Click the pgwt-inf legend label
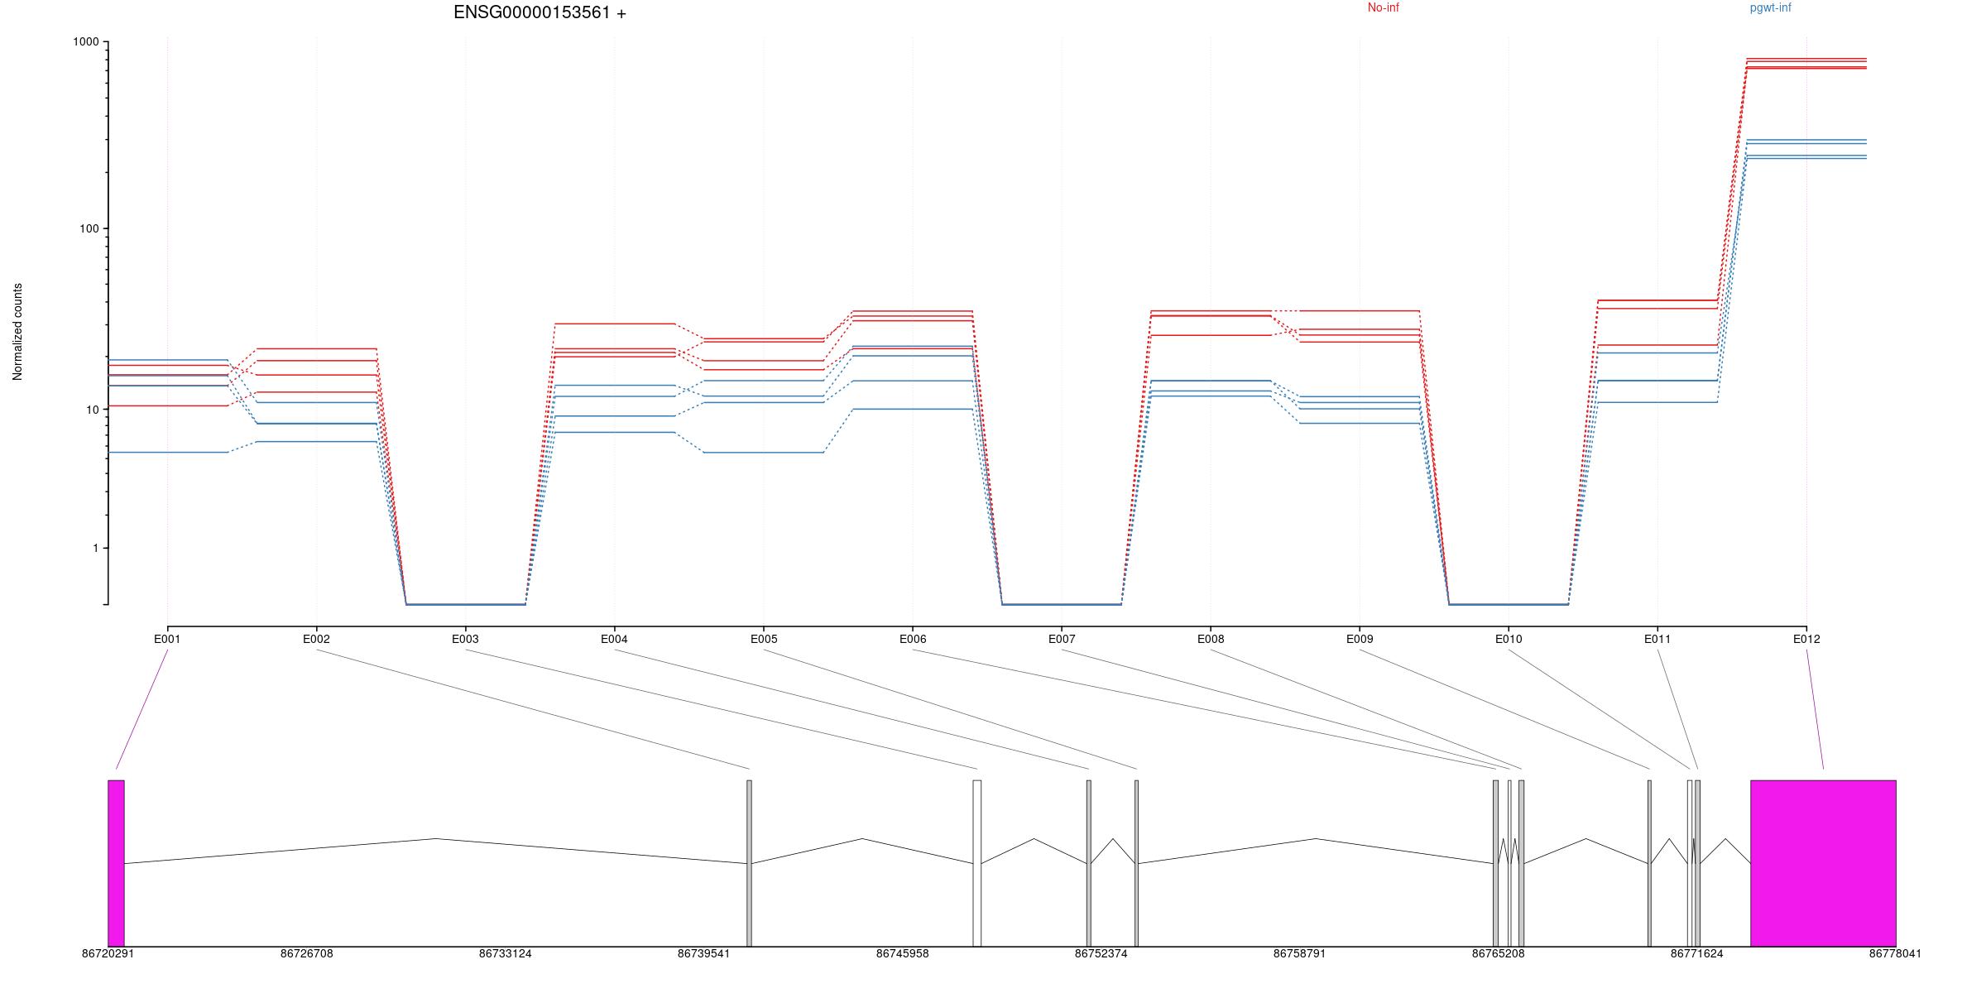The width and height of the screenshot is (1986, 993). tap(1770, 8)
